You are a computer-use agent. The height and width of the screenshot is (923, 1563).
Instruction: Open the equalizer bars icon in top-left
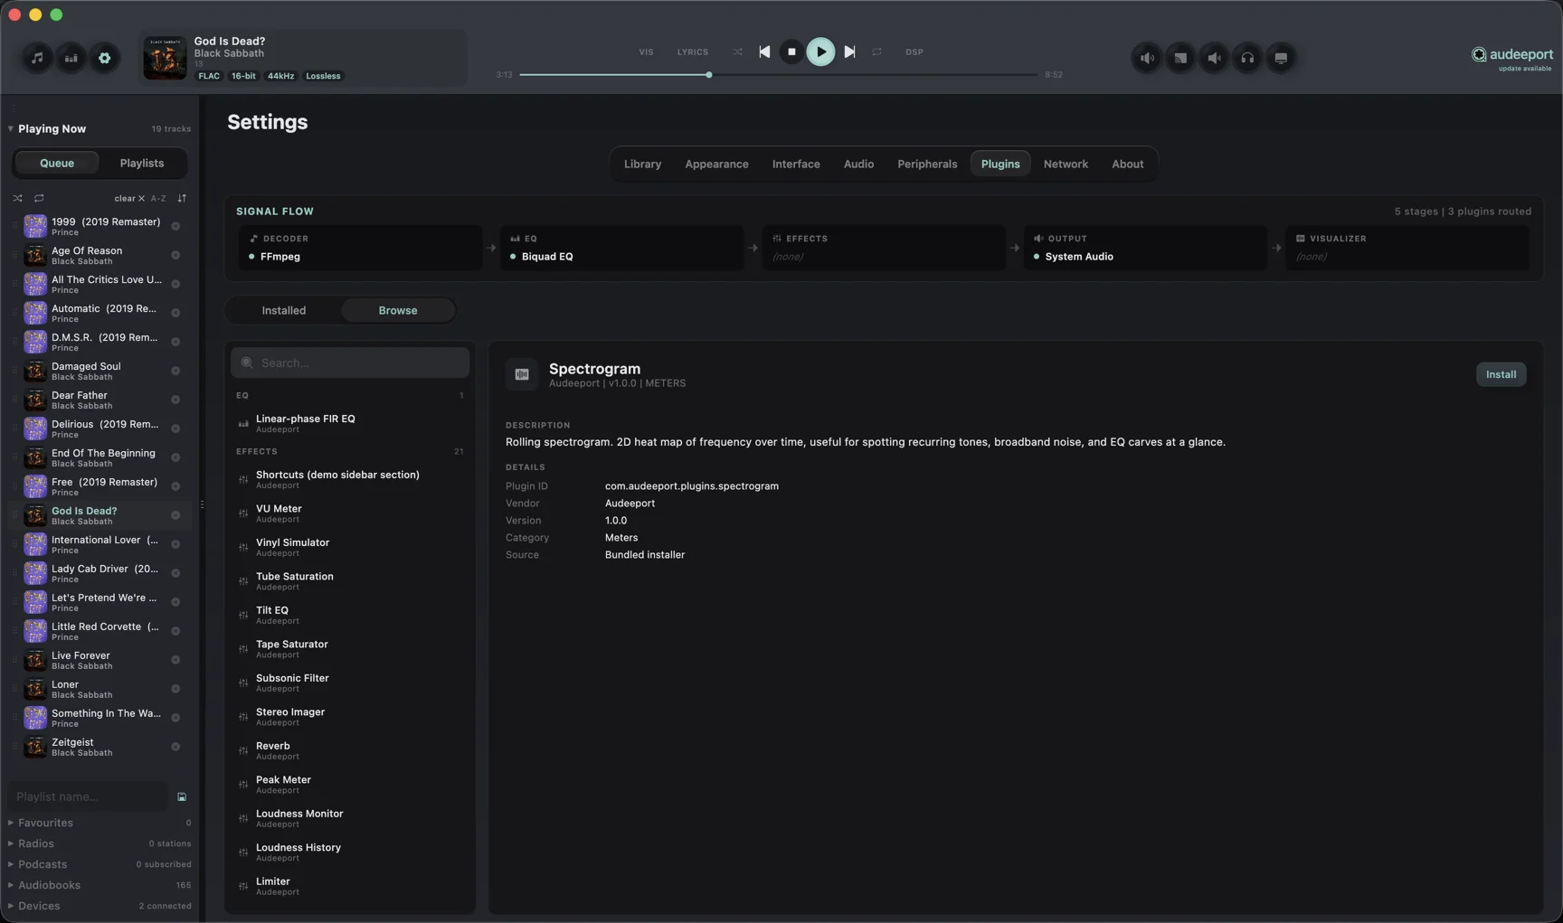tap(71, 58)
